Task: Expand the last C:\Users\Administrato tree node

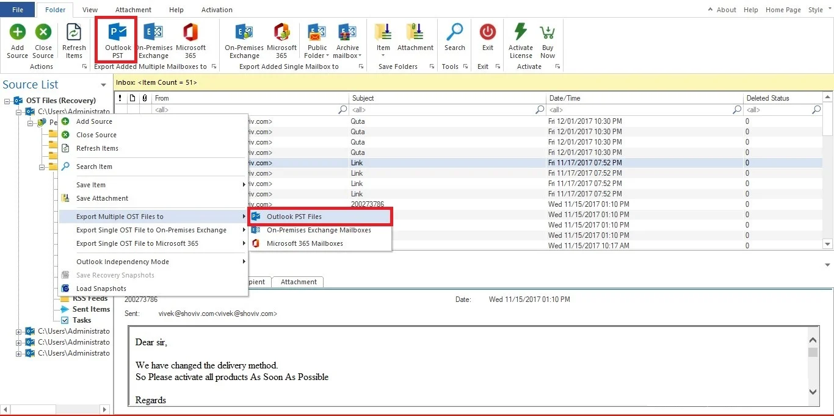Action: [18, 354]
